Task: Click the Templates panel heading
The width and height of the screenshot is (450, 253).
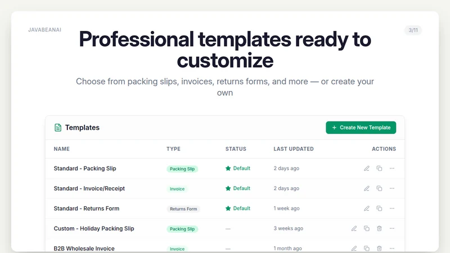Action: [x=82, y=128]
